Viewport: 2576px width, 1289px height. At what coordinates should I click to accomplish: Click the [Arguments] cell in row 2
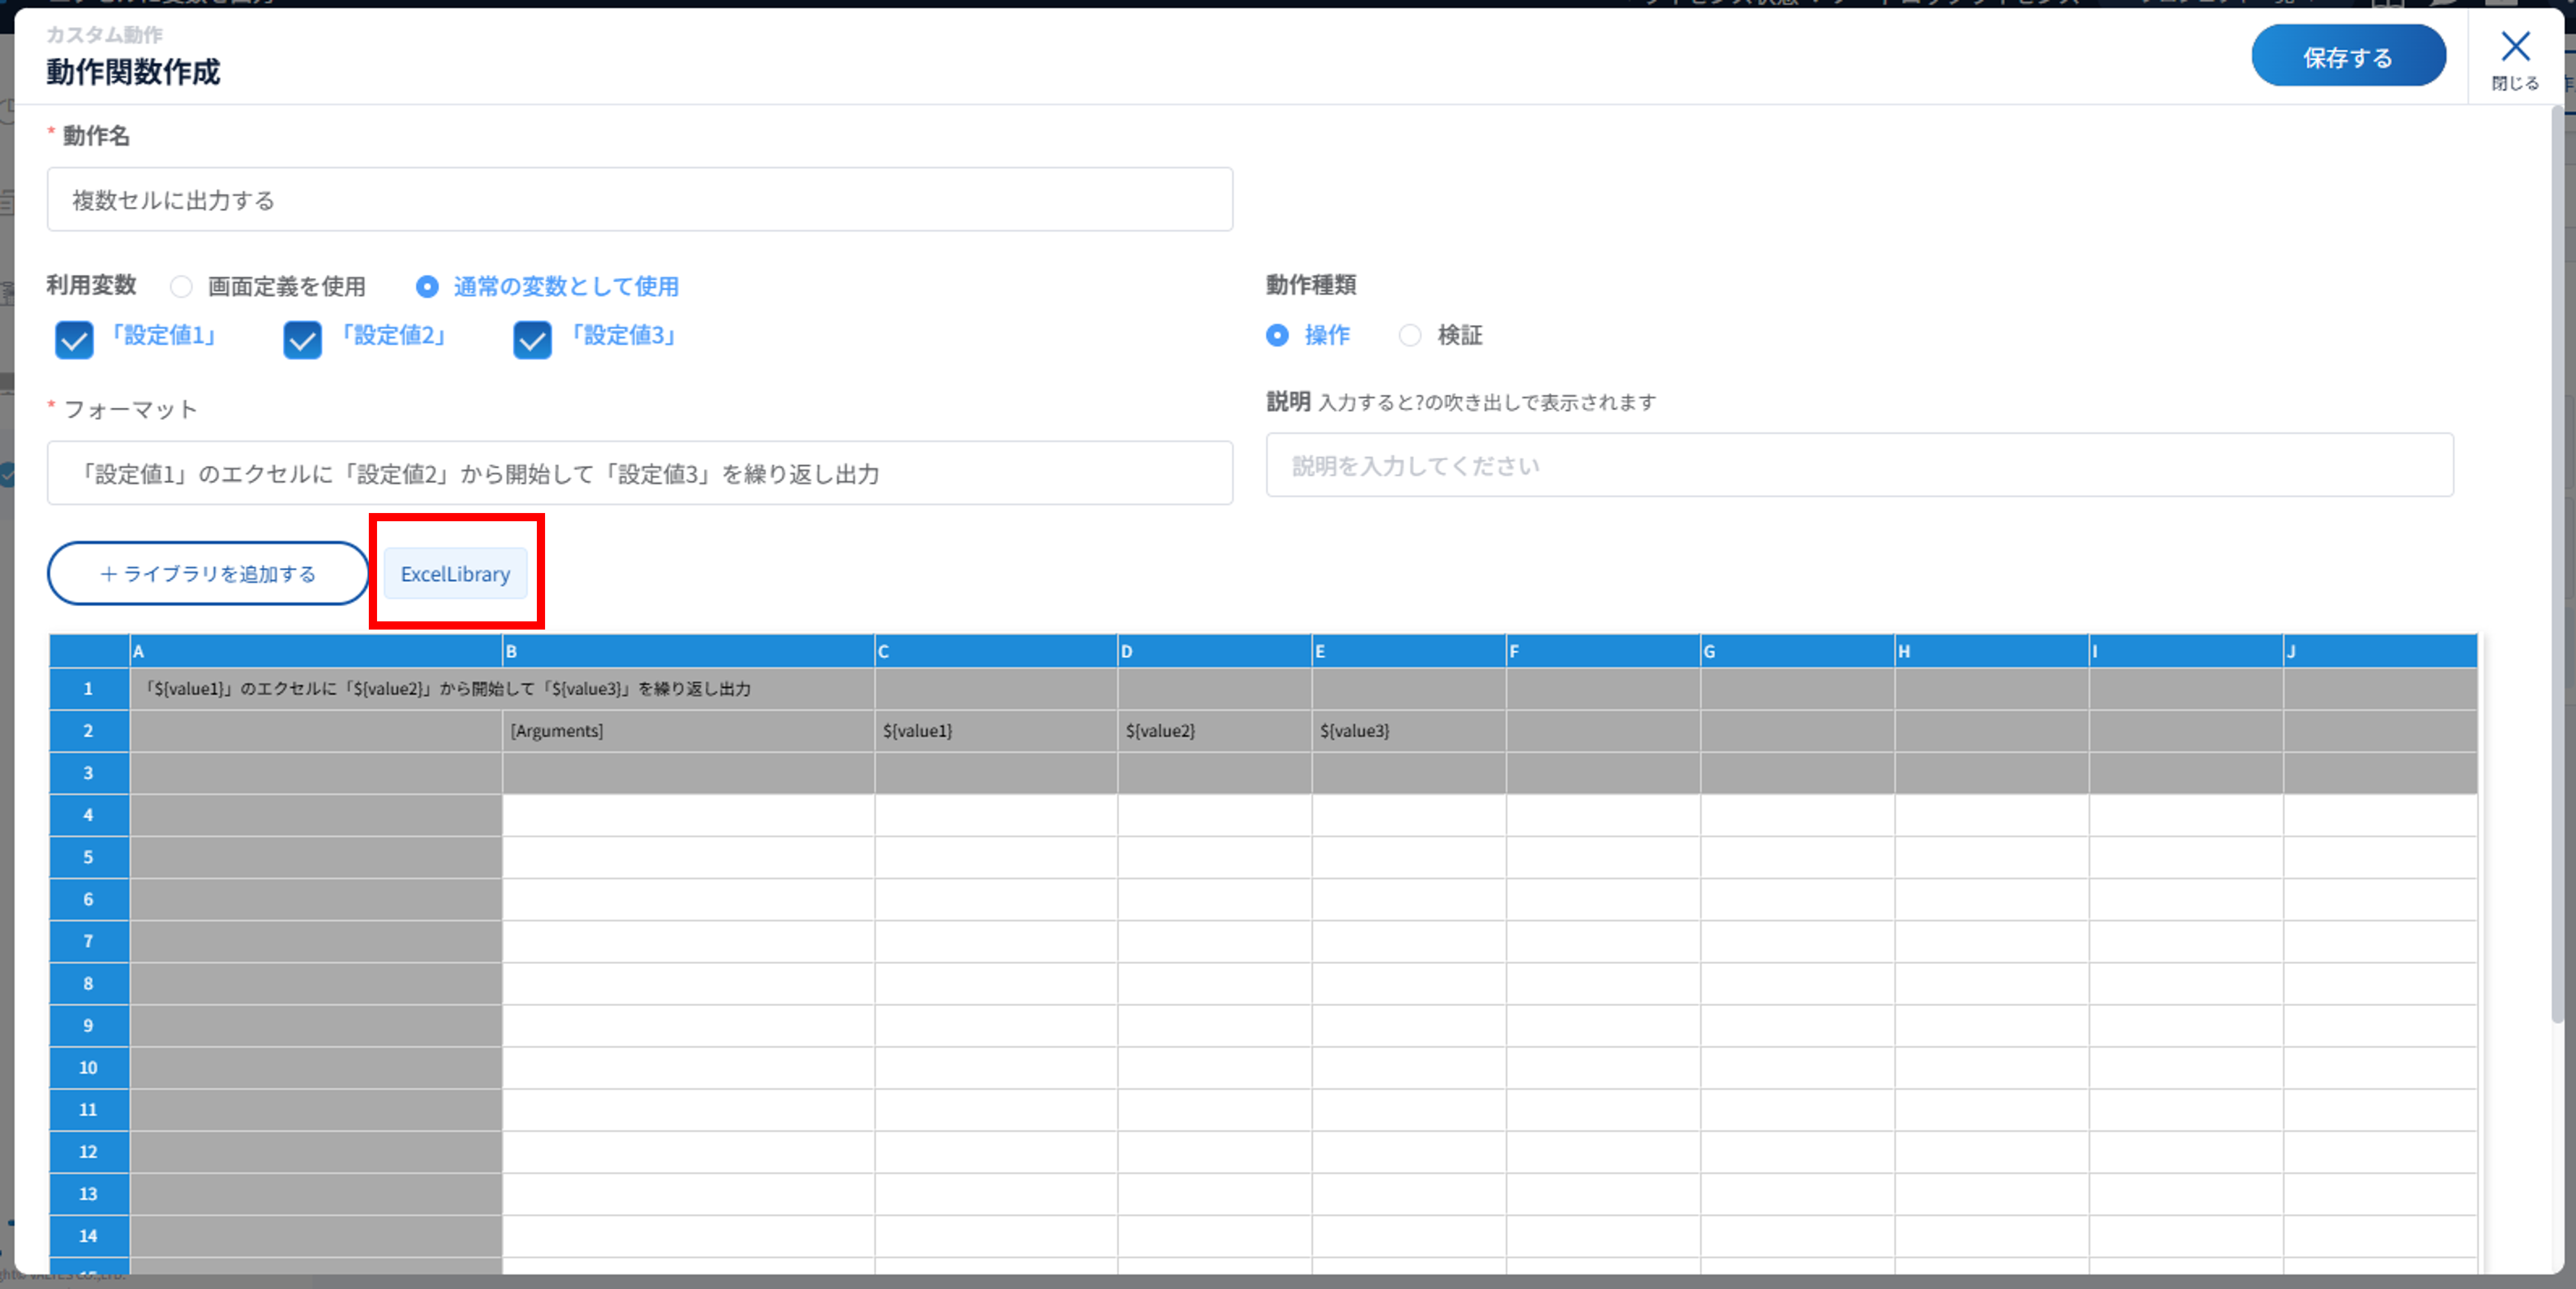pyautogui.click(x=687, y=731)
